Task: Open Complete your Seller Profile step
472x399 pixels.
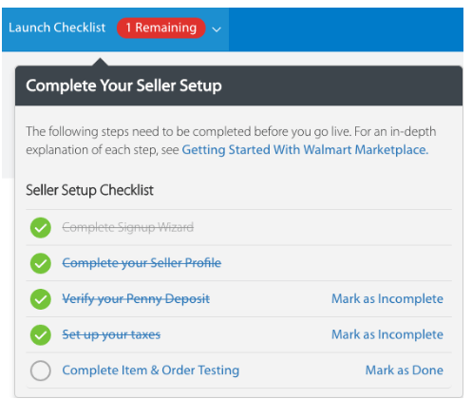Action: [x=142, y=263]
